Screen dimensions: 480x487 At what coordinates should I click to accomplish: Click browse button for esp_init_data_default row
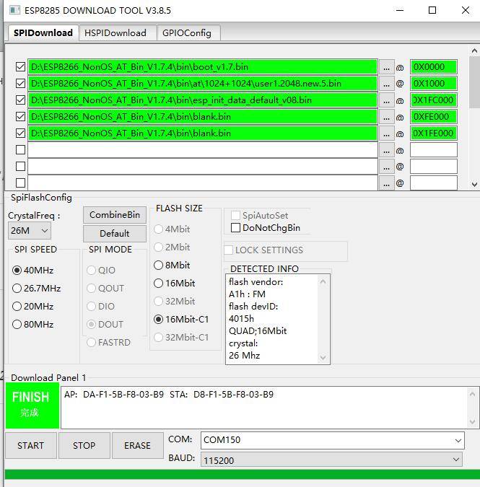(x=387, y=100)
